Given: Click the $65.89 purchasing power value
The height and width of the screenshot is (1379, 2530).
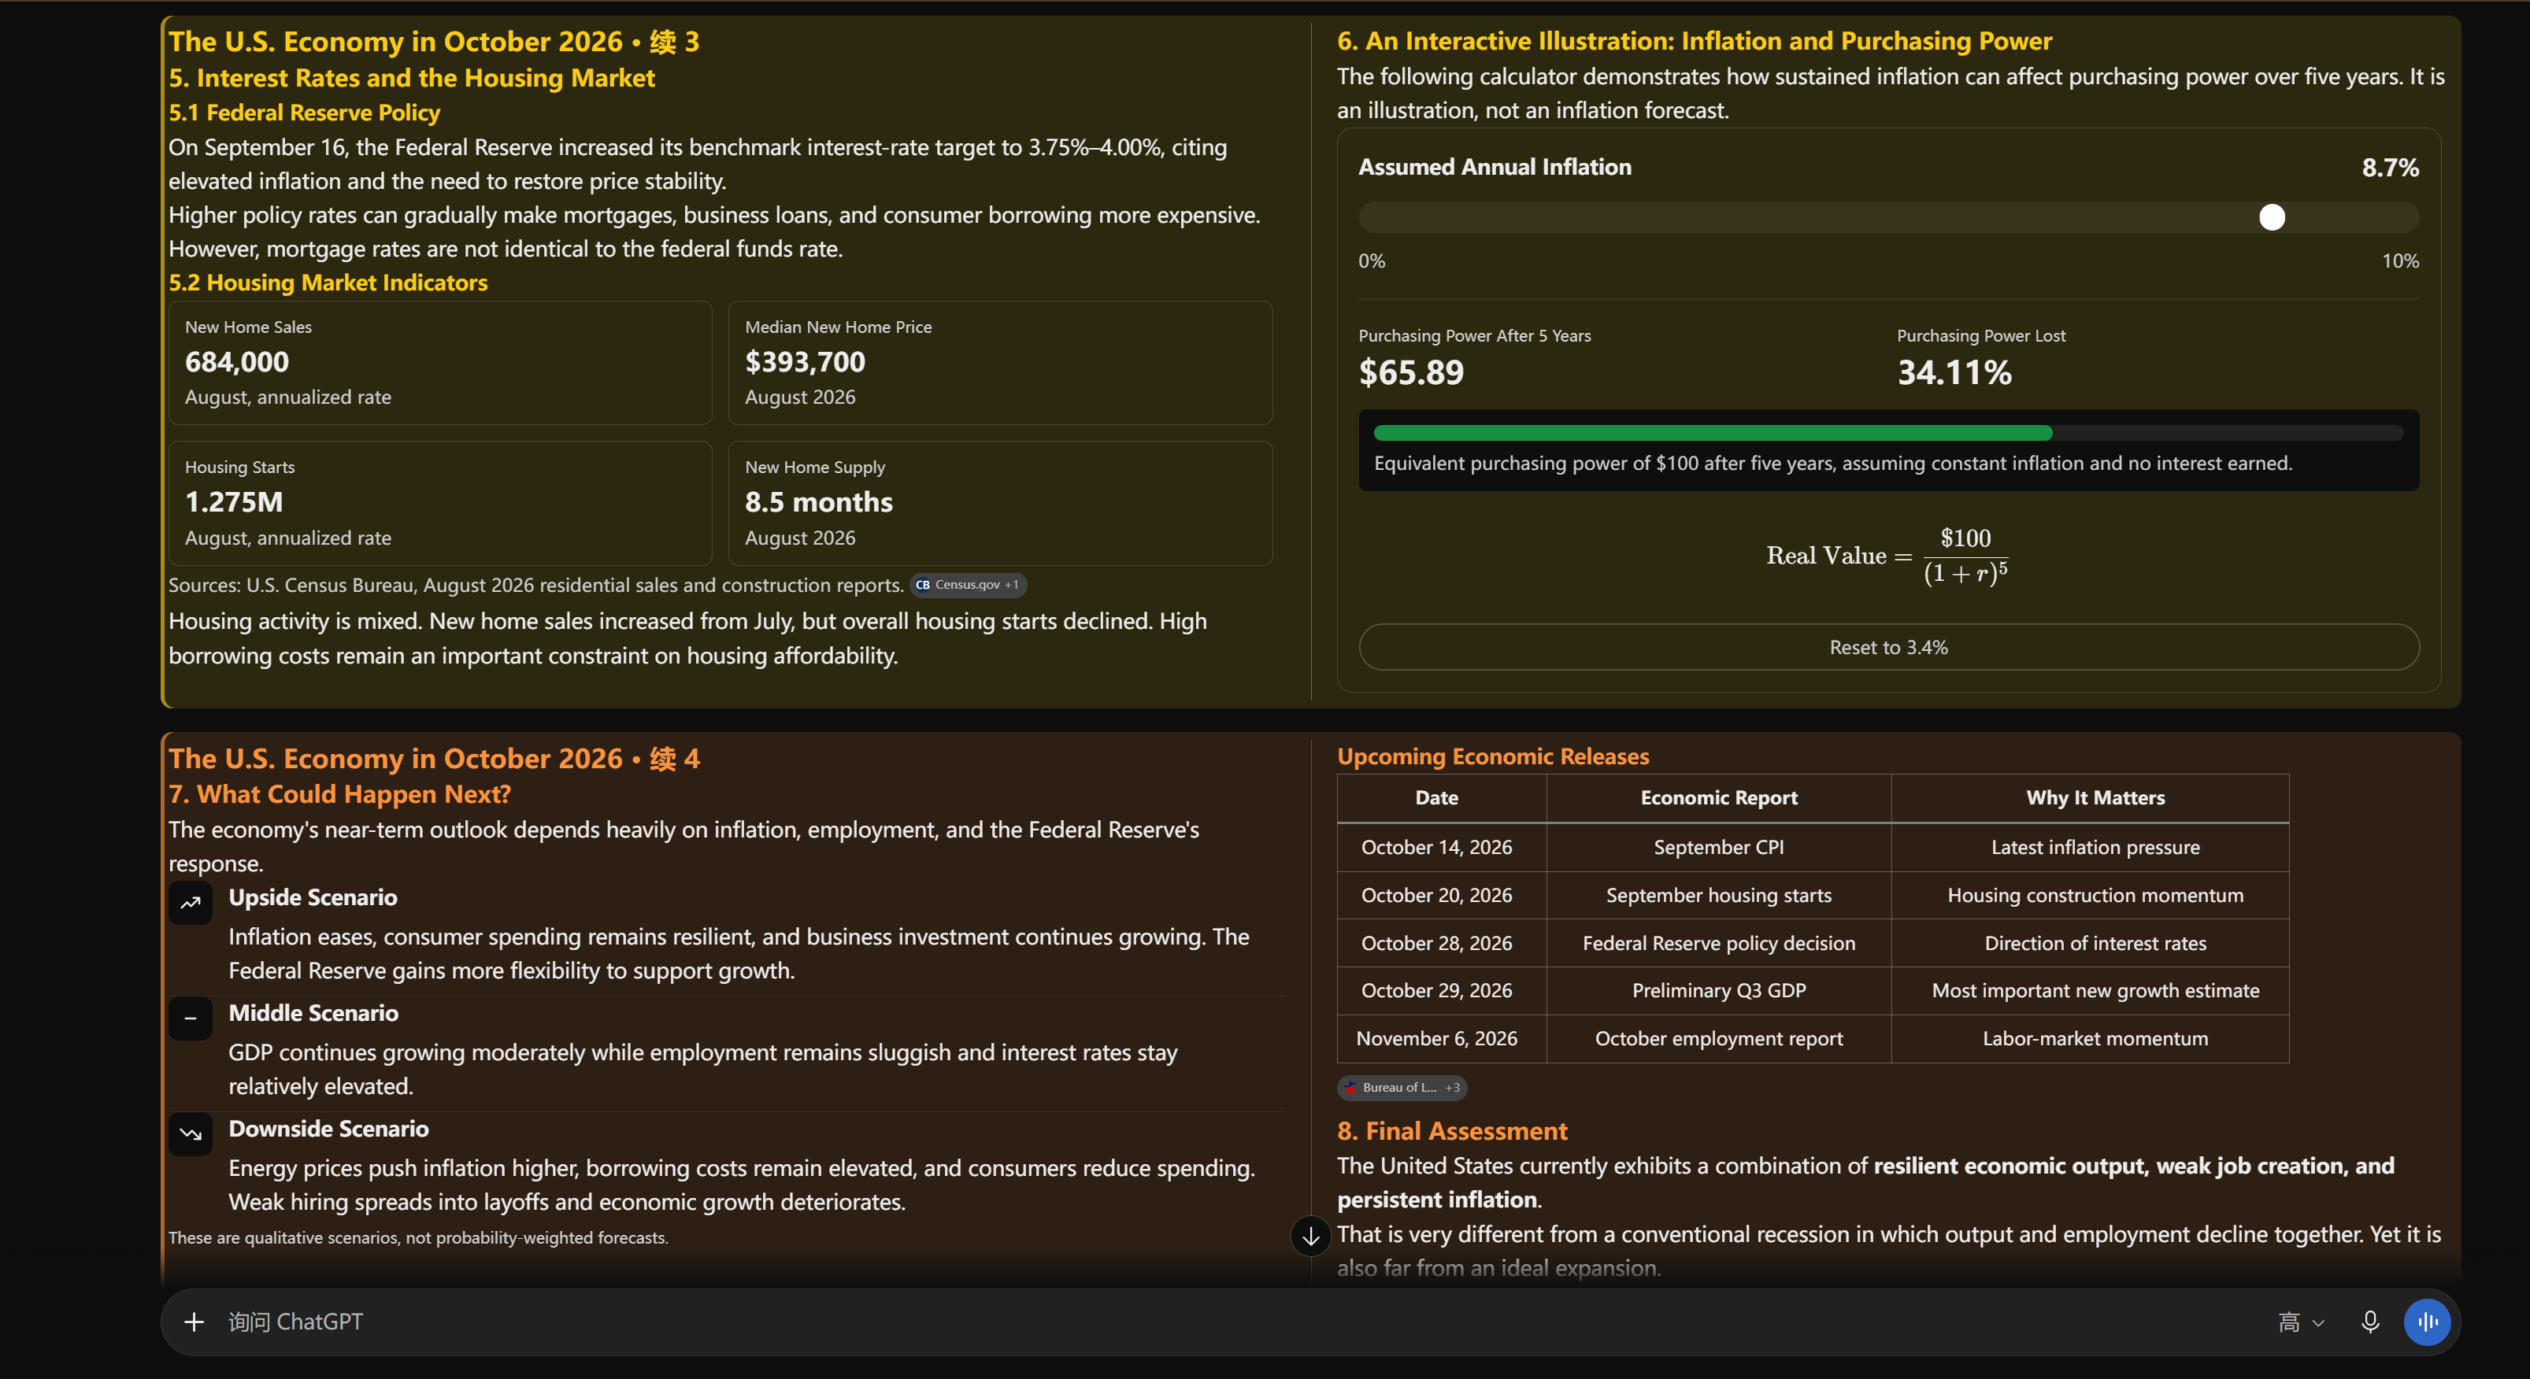Looking at the screenshot, I should pos(1410,373).
